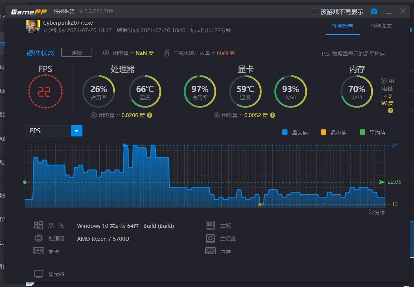
Task: Click the Cyberpunk 2077 game thumbnail
Action: click(x=33, y=26)
